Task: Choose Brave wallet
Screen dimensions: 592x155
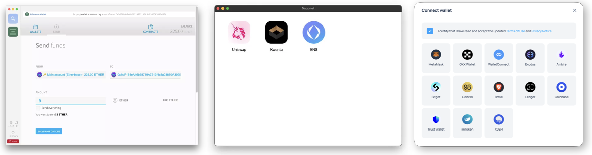Action: point(499,91)
